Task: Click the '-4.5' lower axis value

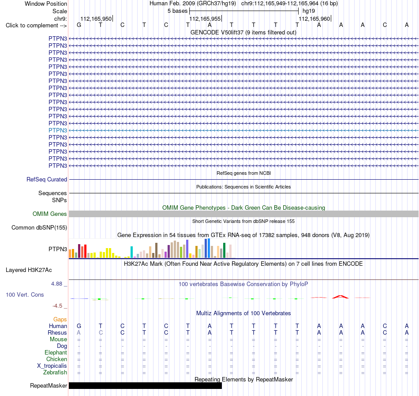Action: [57, 305]
